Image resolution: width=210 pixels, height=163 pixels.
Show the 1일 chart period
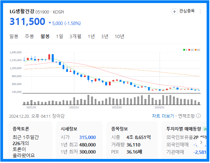[60, 36]
